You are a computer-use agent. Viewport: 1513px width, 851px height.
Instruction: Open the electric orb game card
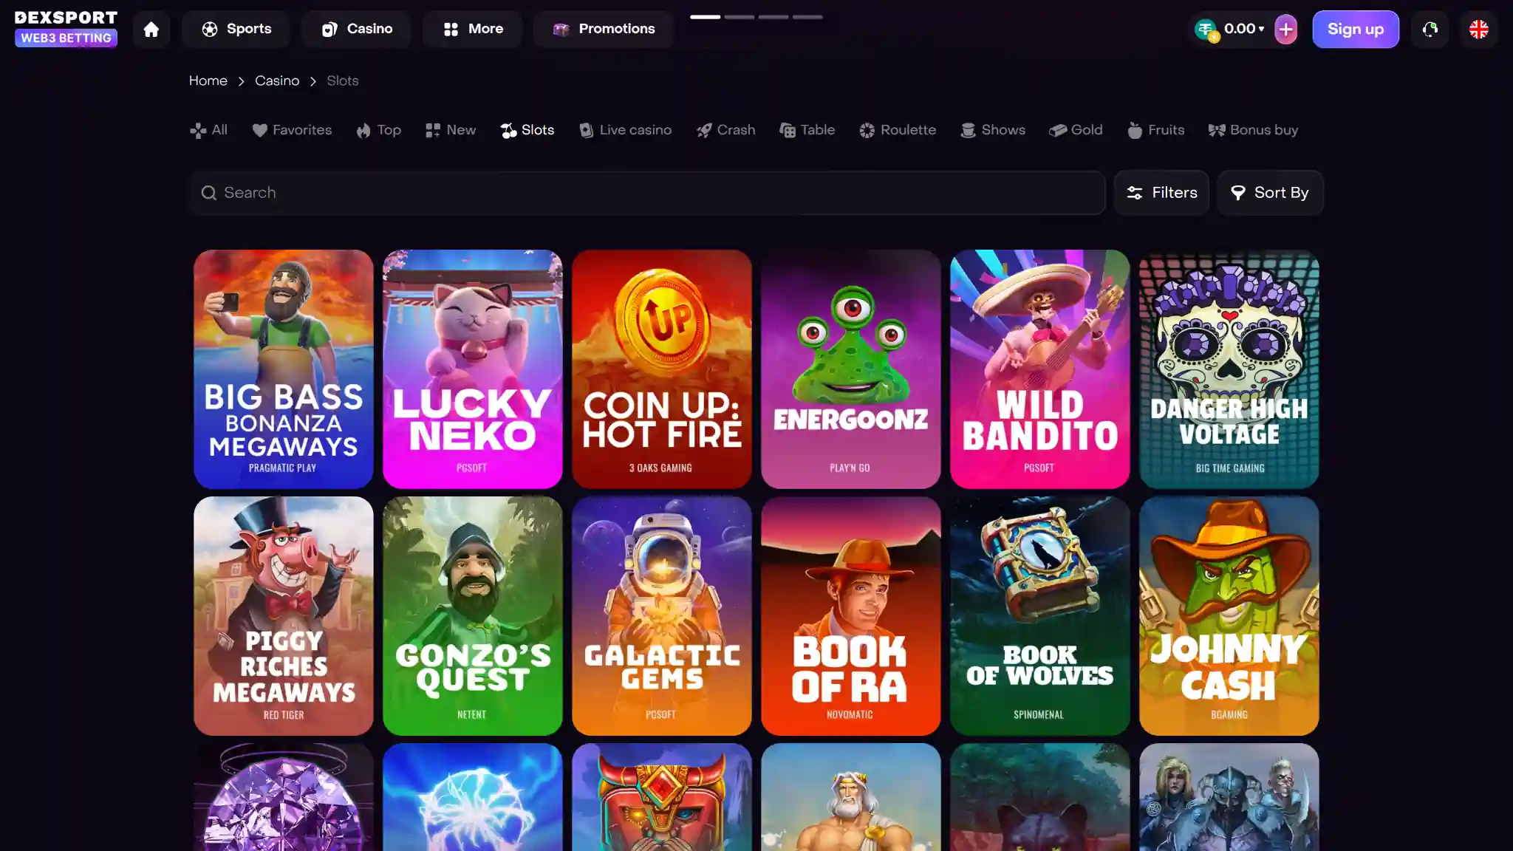tap(473, 797)
